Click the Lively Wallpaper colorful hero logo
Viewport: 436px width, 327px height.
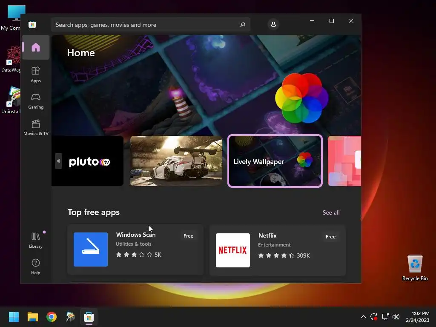point(302,98)
